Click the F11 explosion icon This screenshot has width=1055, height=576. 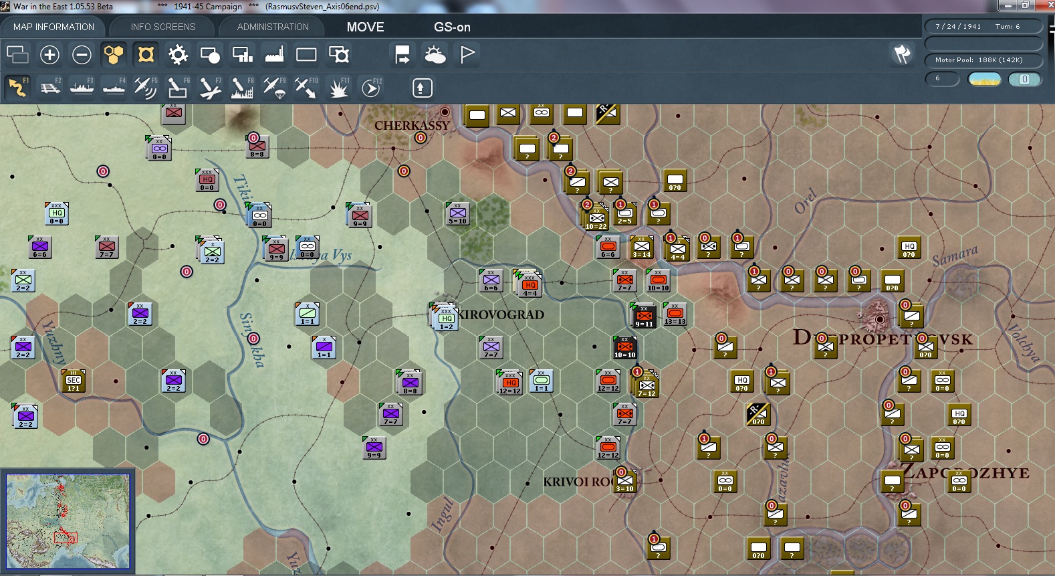(x=338, y=88)
